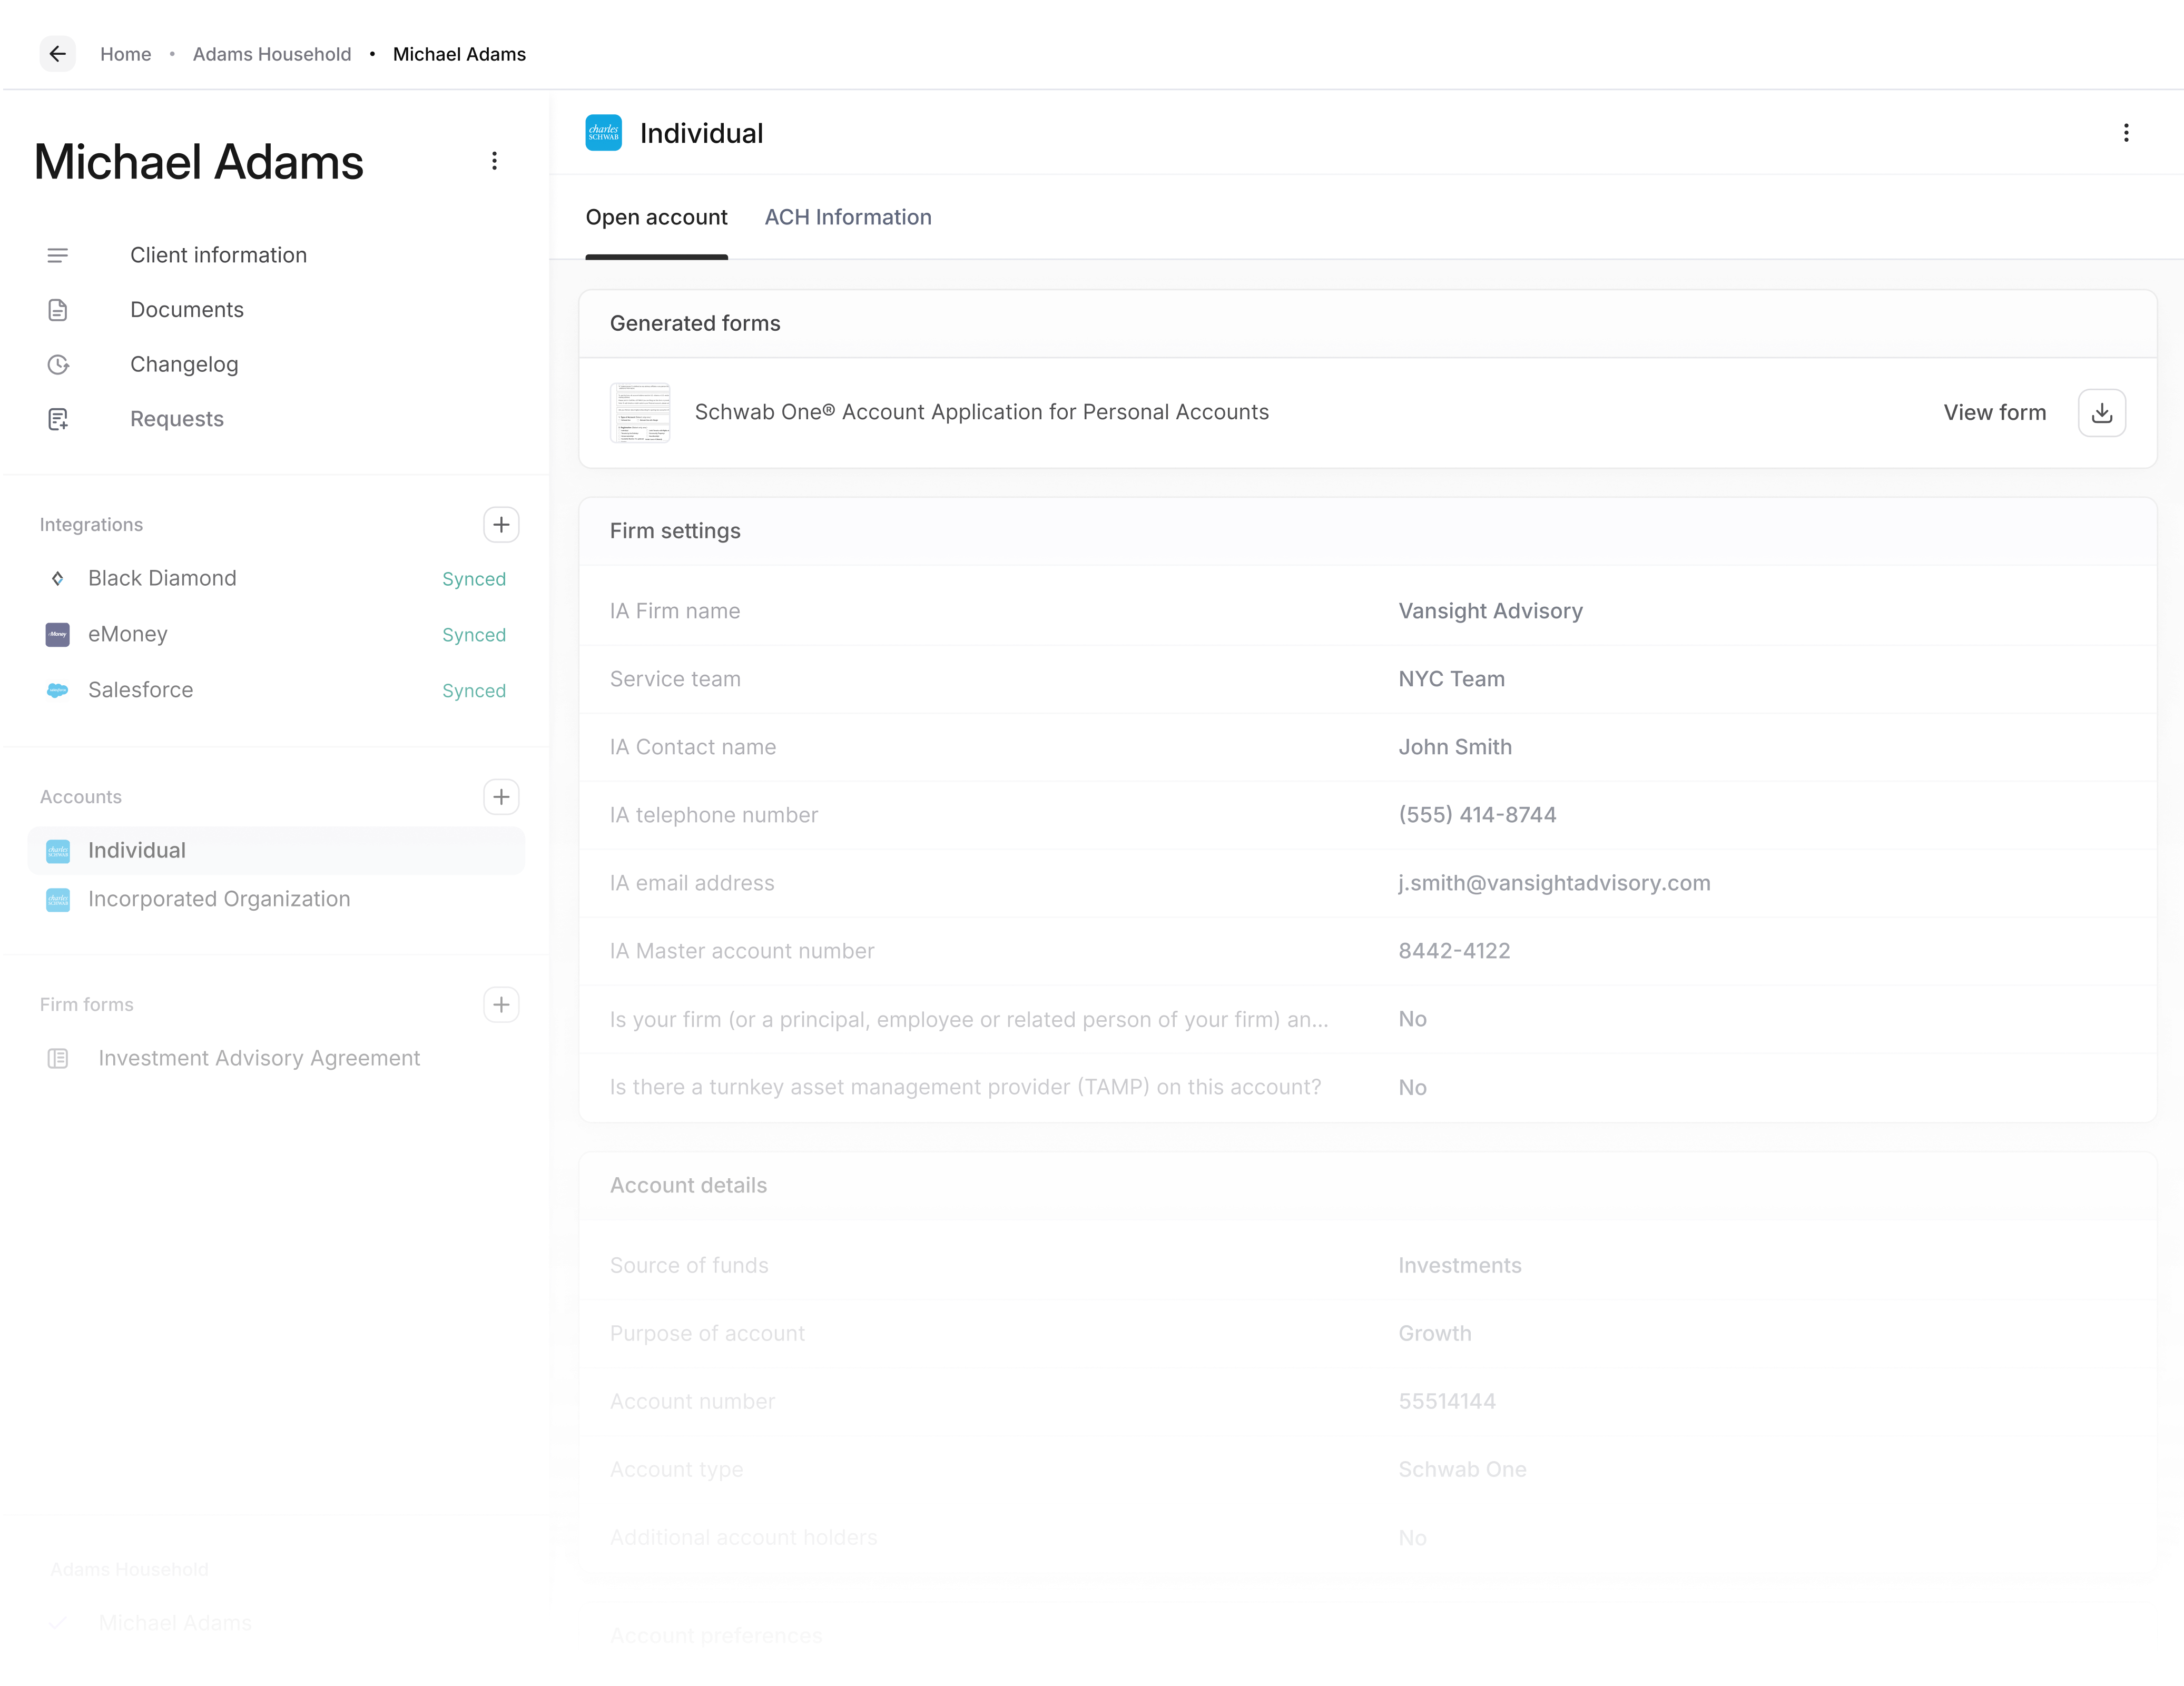This screenshot has width=2184, height=1686.
Task: Navigate to Adams Household breadcrumb
Action: (x=272, y=54)
